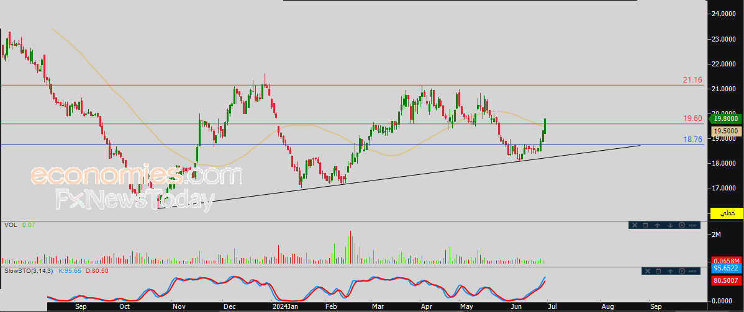This screenshot has width=744, height=312.
Task: Click the K:95.65 stochastic reading
Action: tap(70, 270)
